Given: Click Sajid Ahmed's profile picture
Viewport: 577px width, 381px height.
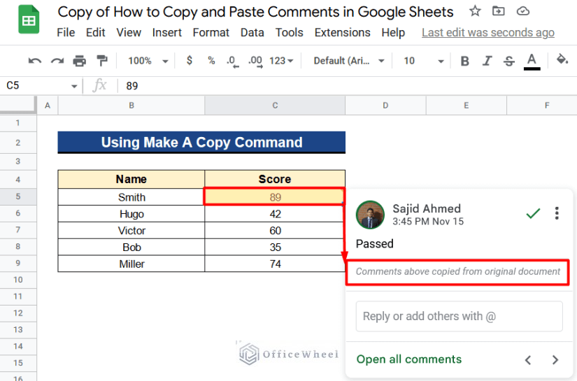Looking at the screenshot, I should point(370,215).
